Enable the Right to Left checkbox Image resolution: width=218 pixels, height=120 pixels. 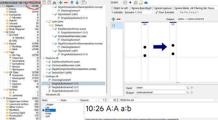112,8
